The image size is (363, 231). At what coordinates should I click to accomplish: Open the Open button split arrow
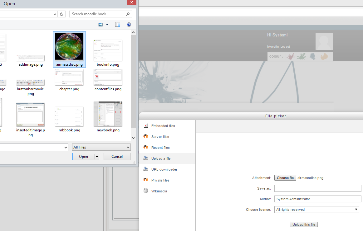tap(97, 157)
